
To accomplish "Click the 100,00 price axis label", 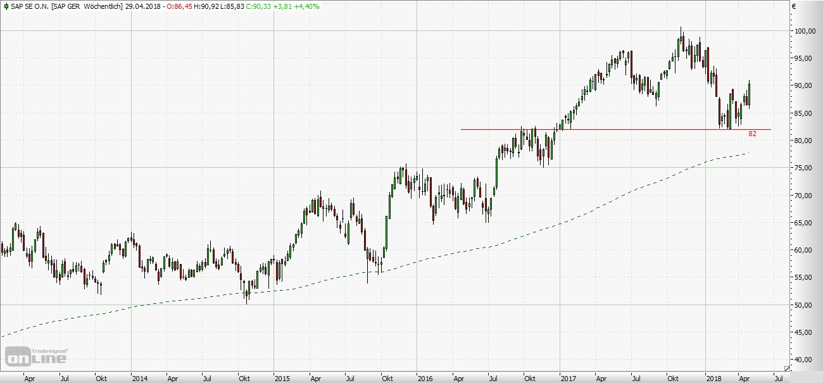I will (x=806, y=31).
